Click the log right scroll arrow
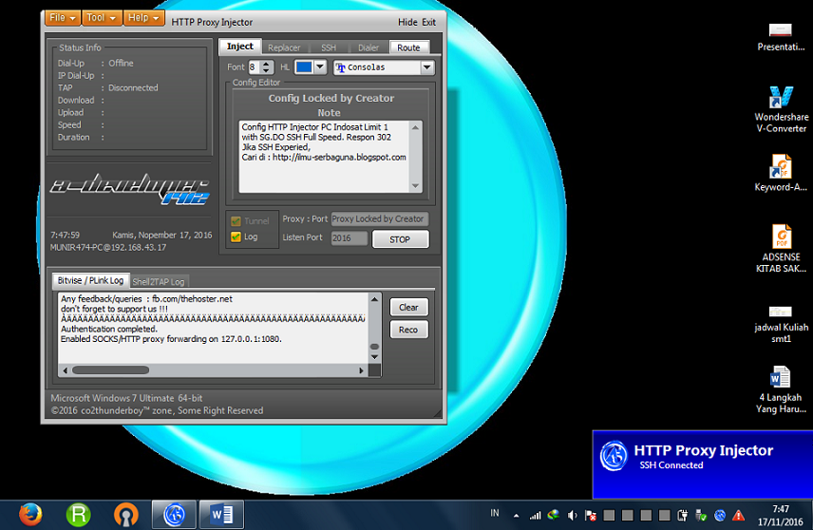The width and height of the screenshot is (813, 530). [x=362, y=370]
